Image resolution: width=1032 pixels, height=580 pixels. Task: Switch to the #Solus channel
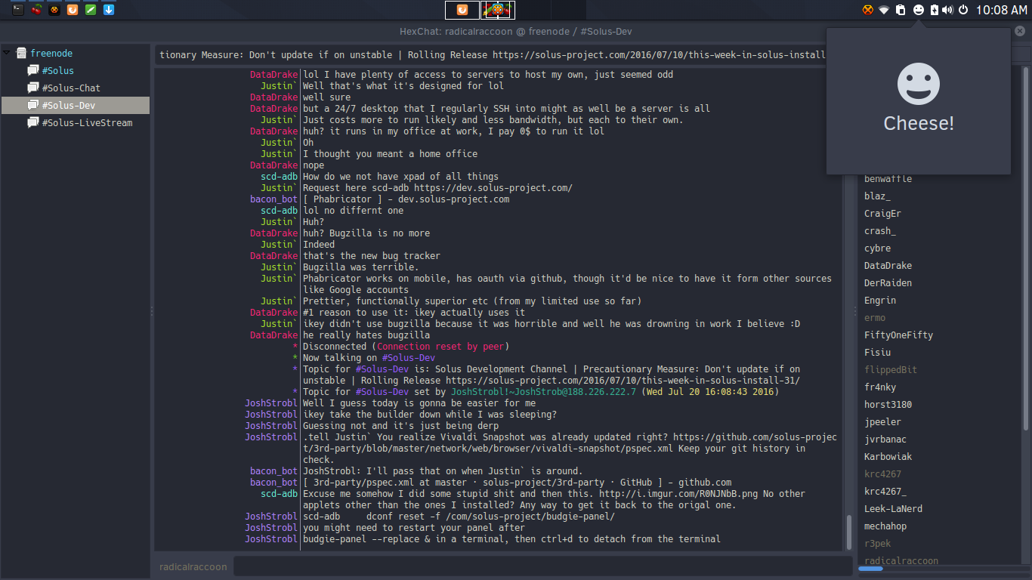(58, 71)
